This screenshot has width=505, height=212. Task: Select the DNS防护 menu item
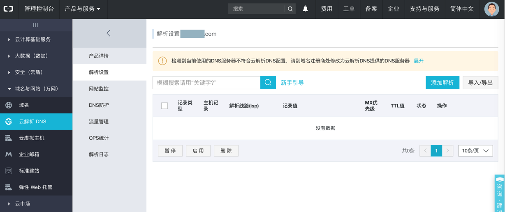click(x=99, y=105)
